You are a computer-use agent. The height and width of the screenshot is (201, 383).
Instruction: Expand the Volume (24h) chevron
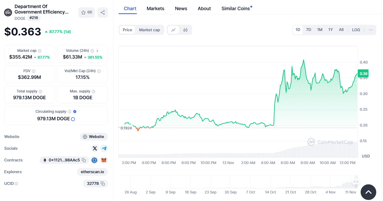(x=98, y=51)
